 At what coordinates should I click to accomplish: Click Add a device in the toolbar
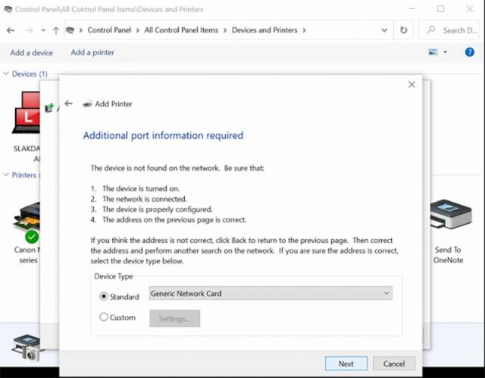pos(31,52)
